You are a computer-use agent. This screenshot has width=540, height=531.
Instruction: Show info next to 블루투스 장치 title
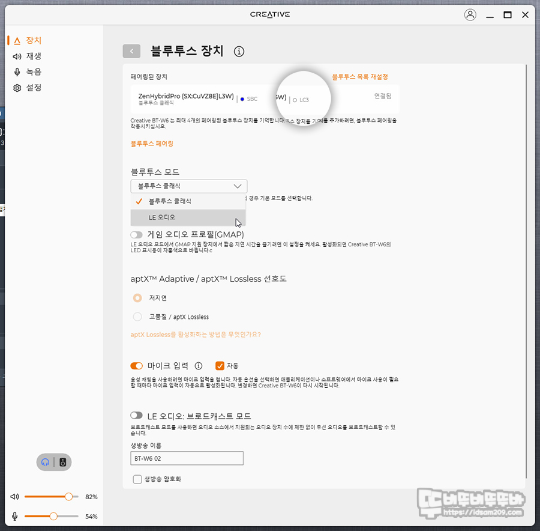click(x=239, y=52)
